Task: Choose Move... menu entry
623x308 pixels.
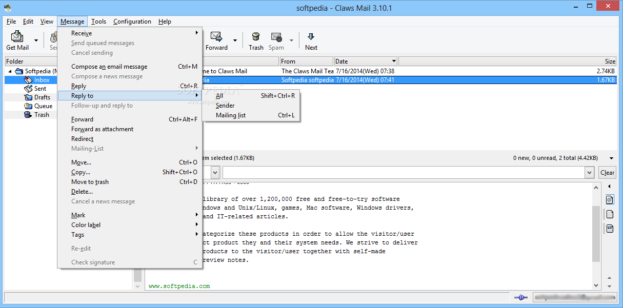Action: (x=130, y=162)
